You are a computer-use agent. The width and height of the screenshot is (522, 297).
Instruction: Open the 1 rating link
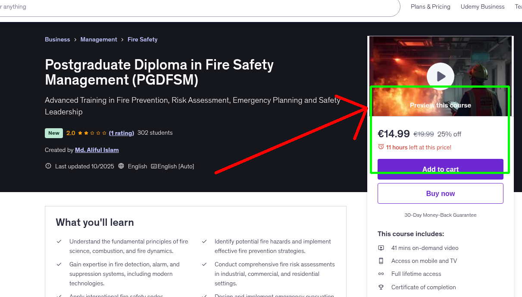[122, 133]
